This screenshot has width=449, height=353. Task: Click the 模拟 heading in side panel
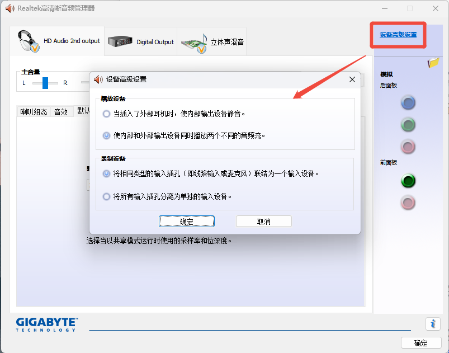[386, 74]
